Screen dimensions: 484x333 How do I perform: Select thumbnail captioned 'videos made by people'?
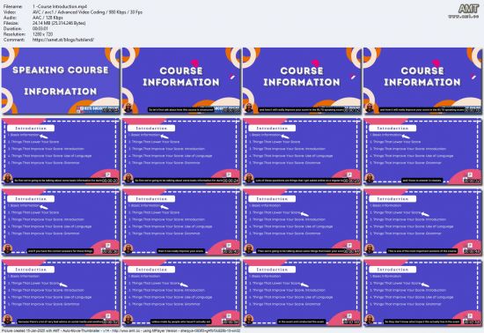tap(181, 293)
